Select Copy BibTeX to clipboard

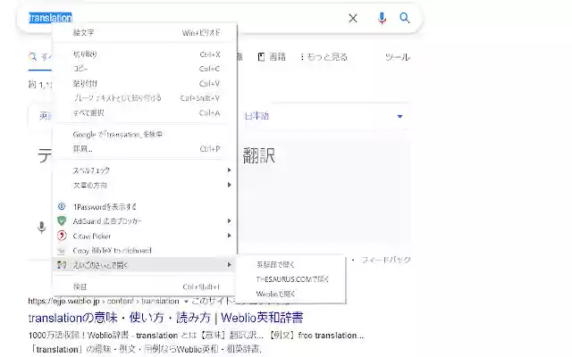click(x=145, y=251)
